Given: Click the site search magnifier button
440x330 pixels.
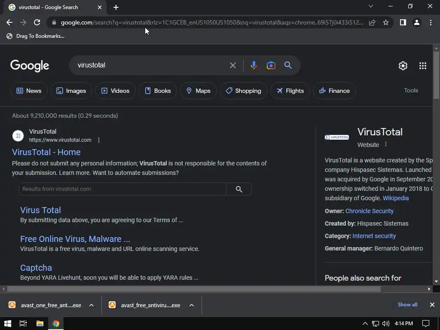Looking at the screenshot, I should [x=239, y=189].
